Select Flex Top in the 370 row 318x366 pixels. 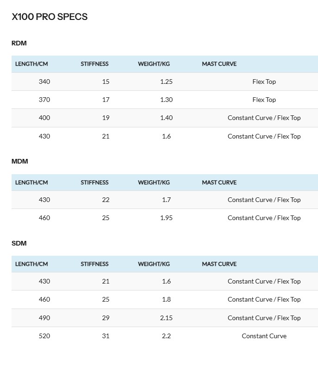[x=264, y=100]
